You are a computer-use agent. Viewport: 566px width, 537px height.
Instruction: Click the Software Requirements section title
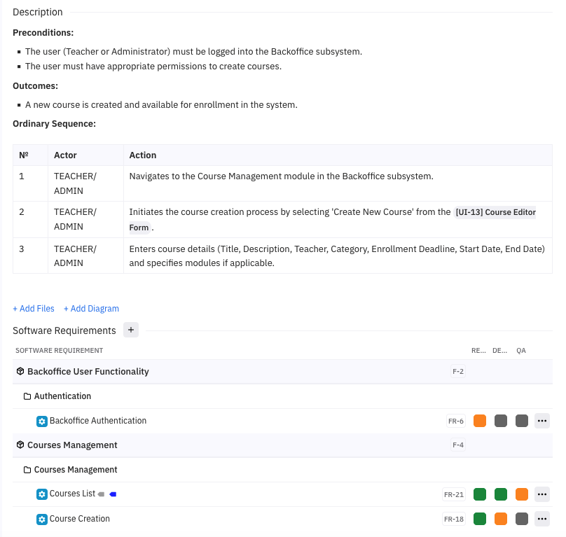(x=64, y=330)
